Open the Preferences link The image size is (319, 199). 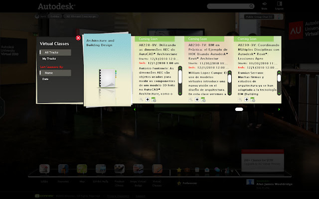click(189, 183)
